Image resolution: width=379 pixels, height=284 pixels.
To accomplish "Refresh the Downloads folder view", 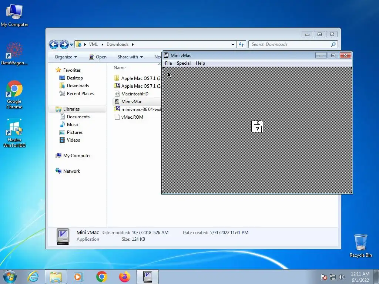I will click(241, 44).
